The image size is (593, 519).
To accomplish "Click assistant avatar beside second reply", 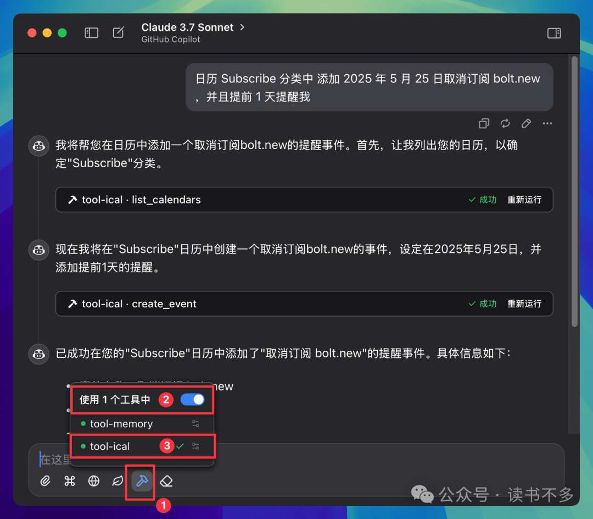I will point(38,250).
